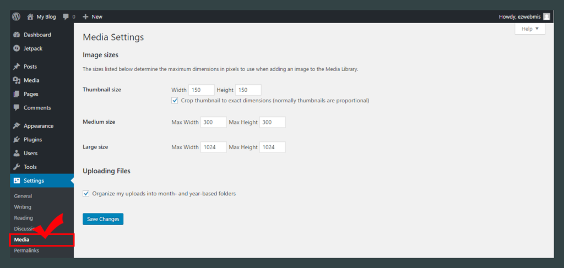Viewport: 564px width, 268px height.
Task: Open the General settings submenu item
Action: pos(23,196)
